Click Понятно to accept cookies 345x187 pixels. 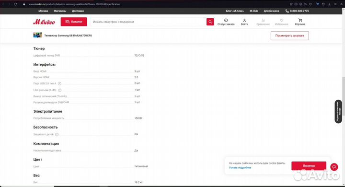(x=309, y=166)
